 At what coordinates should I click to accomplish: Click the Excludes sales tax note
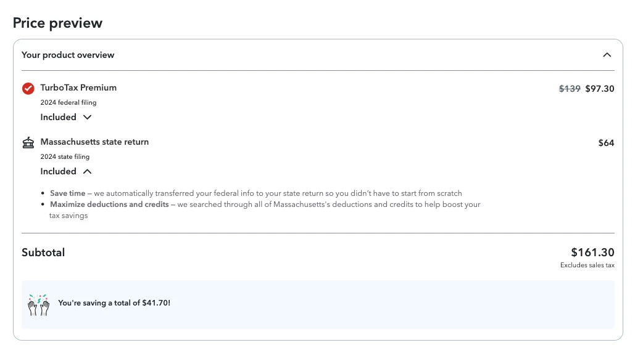[587, 265]
